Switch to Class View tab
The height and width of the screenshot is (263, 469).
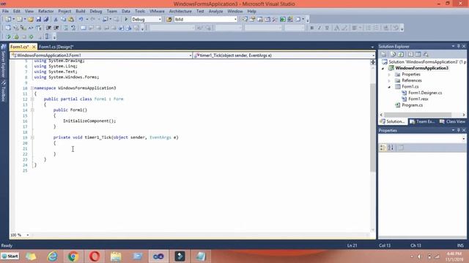click(x=453, y=121)
